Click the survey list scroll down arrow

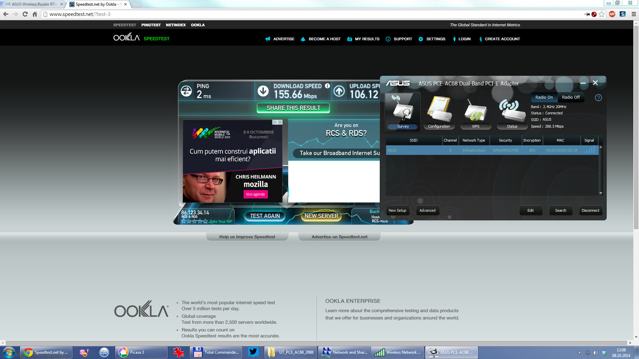(x=601, y=193)
